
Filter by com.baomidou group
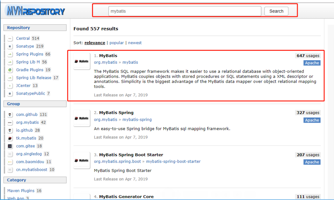tap(30, 162)
